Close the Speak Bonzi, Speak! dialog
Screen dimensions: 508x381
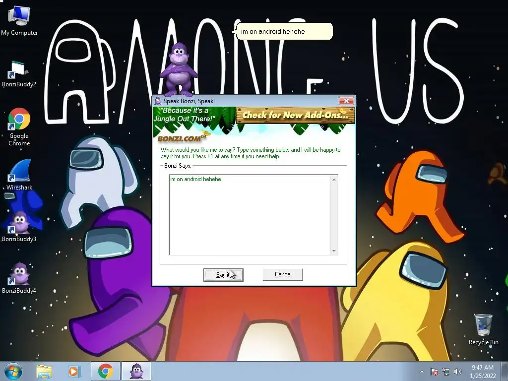point(346,101)
